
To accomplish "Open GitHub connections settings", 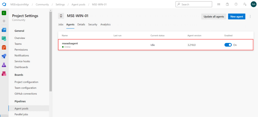I will point(26,94).
